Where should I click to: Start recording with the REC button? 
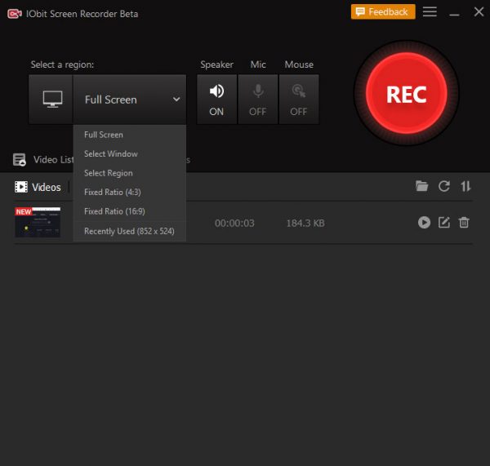coord(406,95)
